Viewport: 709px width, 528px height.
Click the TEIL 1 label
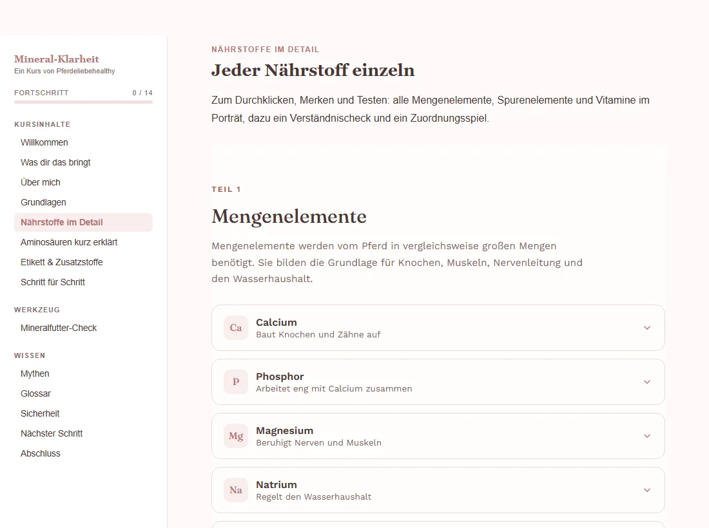pyautogui.click(x=226, y=189)
